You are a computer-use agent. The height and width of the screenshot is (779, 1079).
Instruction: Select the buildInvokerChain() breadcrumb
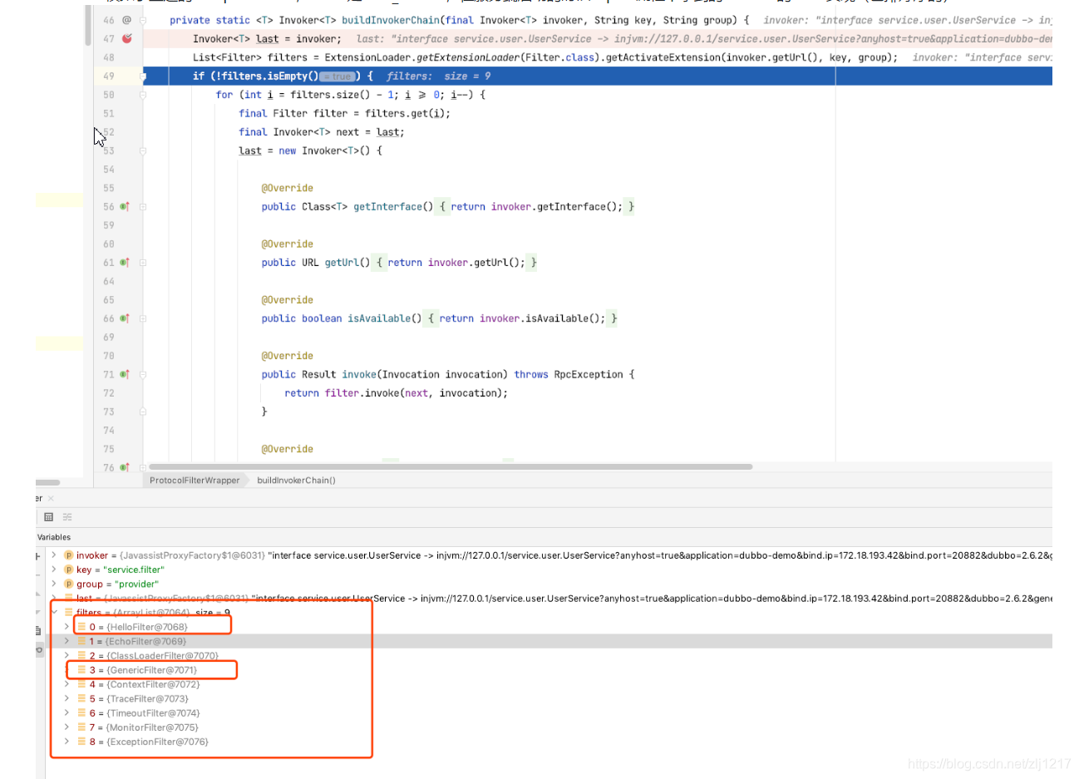(x=296, y=481)
